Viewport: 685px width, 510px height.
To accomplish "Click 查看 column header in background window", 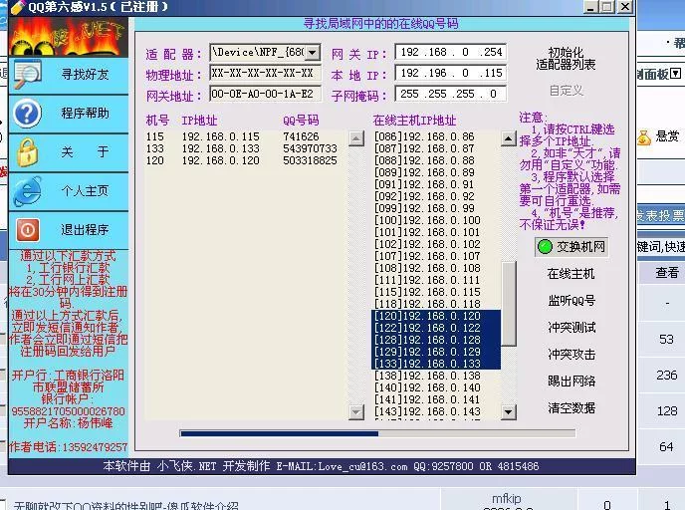I will coord(667,273).
